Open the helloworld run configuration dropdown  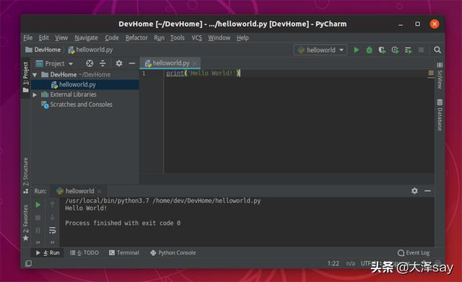pyautogui.click(x=321, y=50)
